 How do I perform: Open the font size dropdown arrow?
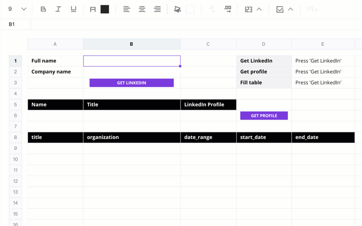coord(24,9)
